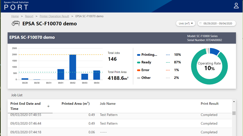
Task: Click the Print Result column header
Action: click(210, 104)
